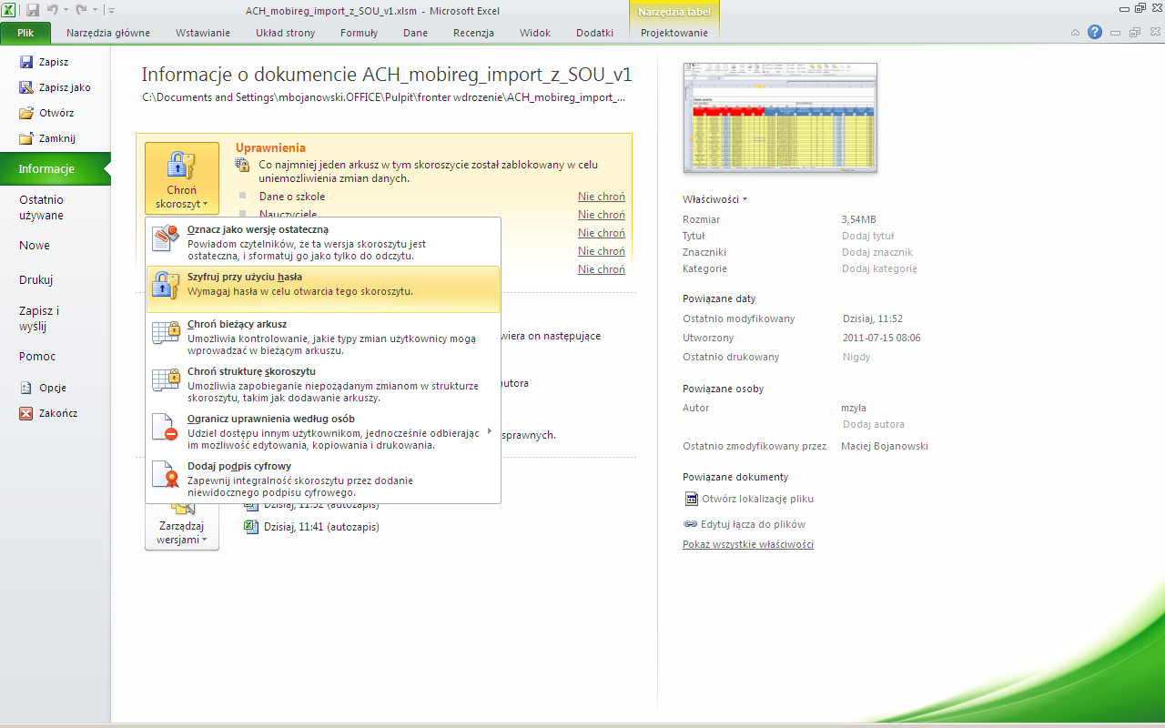The width and height of the screenshot is (1165, 728).
Task: Switch to Narzędzia główne tab
Action: coord(108,33)
